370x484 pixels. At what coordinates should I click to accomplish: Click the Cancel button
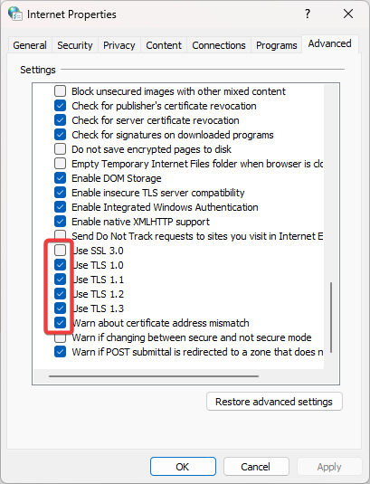click(x=256, y=467)
